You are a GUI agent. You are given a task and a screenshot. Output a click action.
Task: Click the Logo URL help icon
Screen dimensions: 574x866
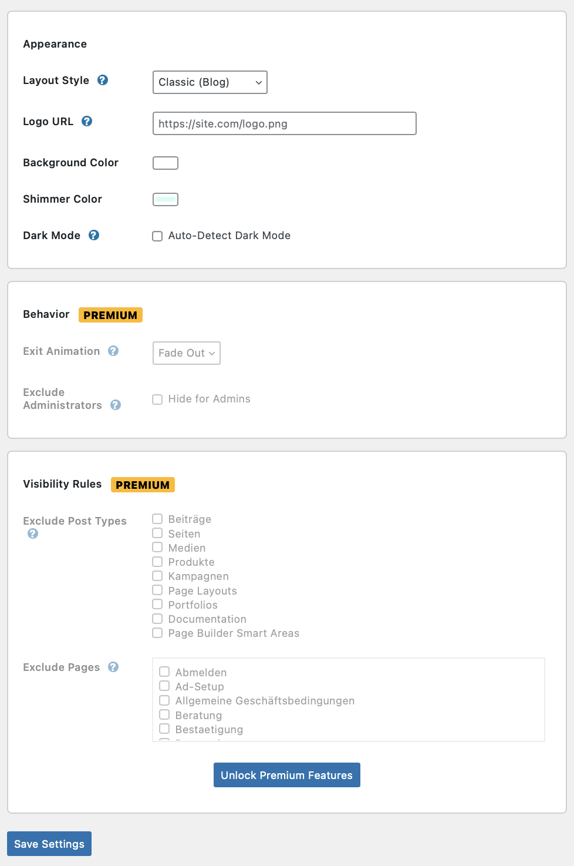[87, 121]
